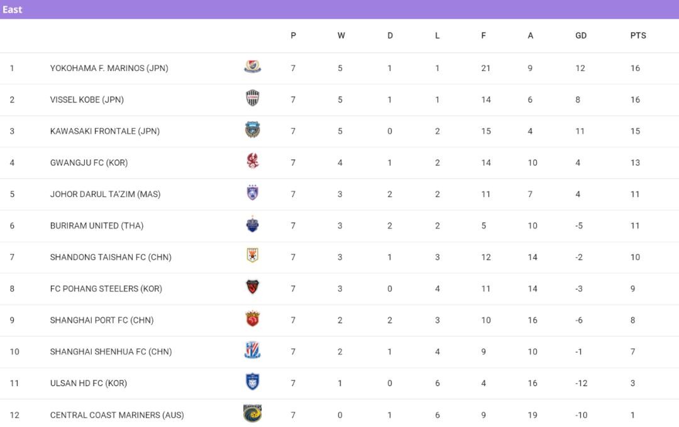Click the Gwangju FC club crest

click(x=253, y=162)
